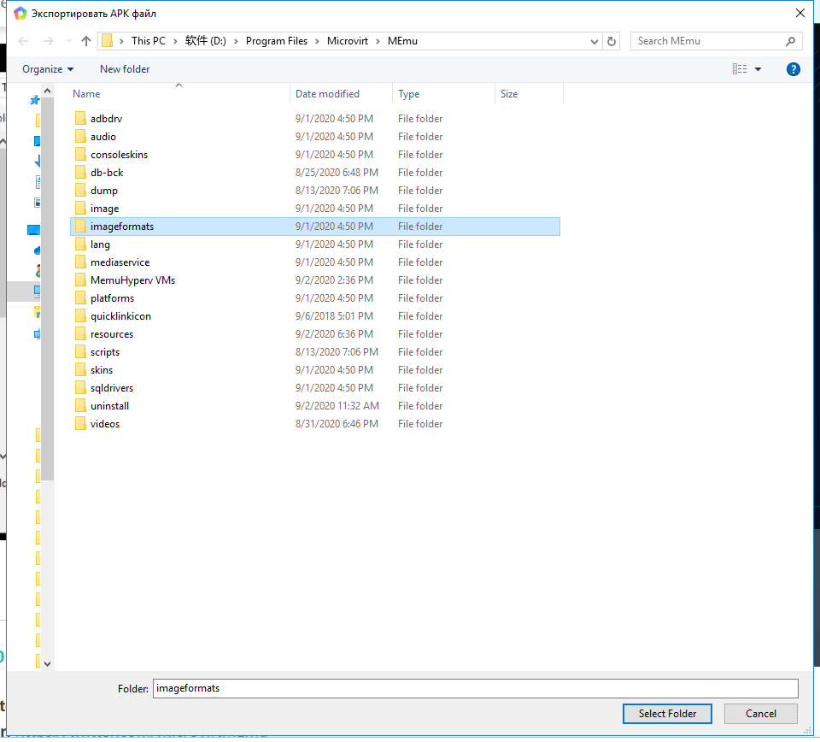The width and height of the screenshot is (820, 742).
Task: Sort by Date modified column header
Action: [x=327, y=94]
